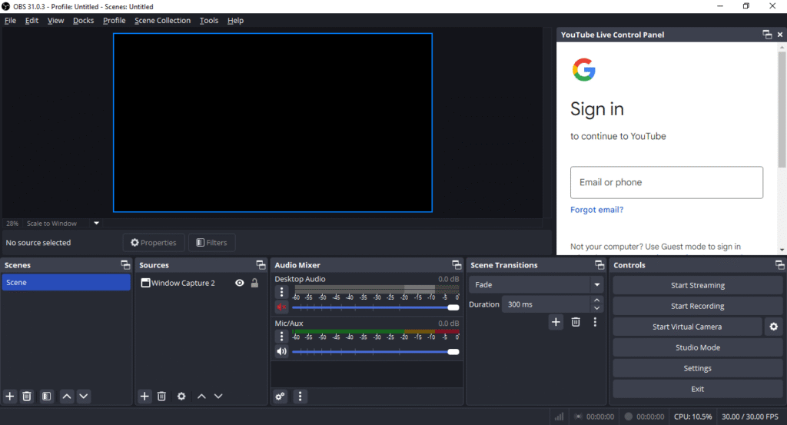Open the Help menu
The image size is (787, 425).
tap(235, 21)
